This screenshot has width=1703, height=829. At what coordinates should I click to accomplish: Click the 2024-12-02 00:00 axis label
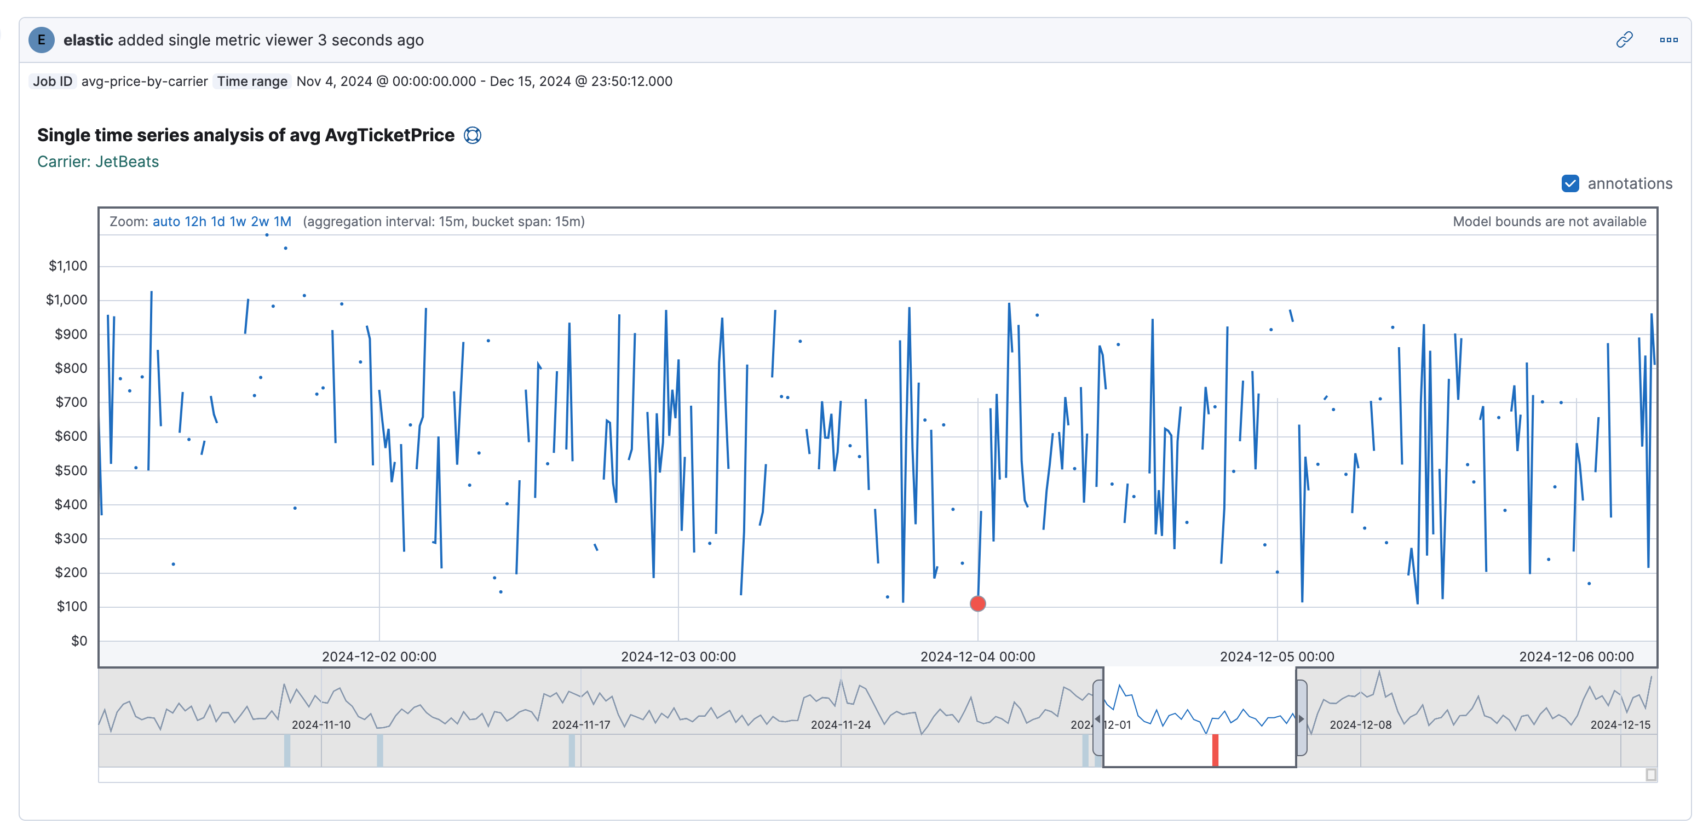pyautogui.click(x=379, y=657)
